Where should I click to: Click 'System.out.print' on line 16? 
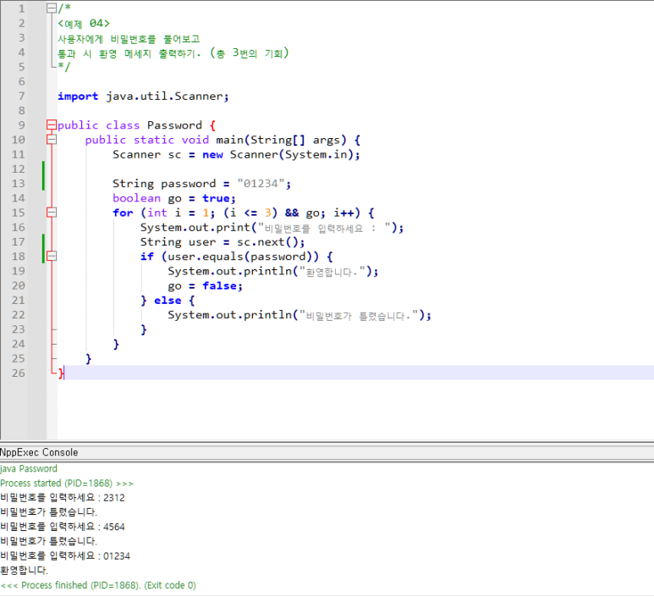[x=195, y=228]
